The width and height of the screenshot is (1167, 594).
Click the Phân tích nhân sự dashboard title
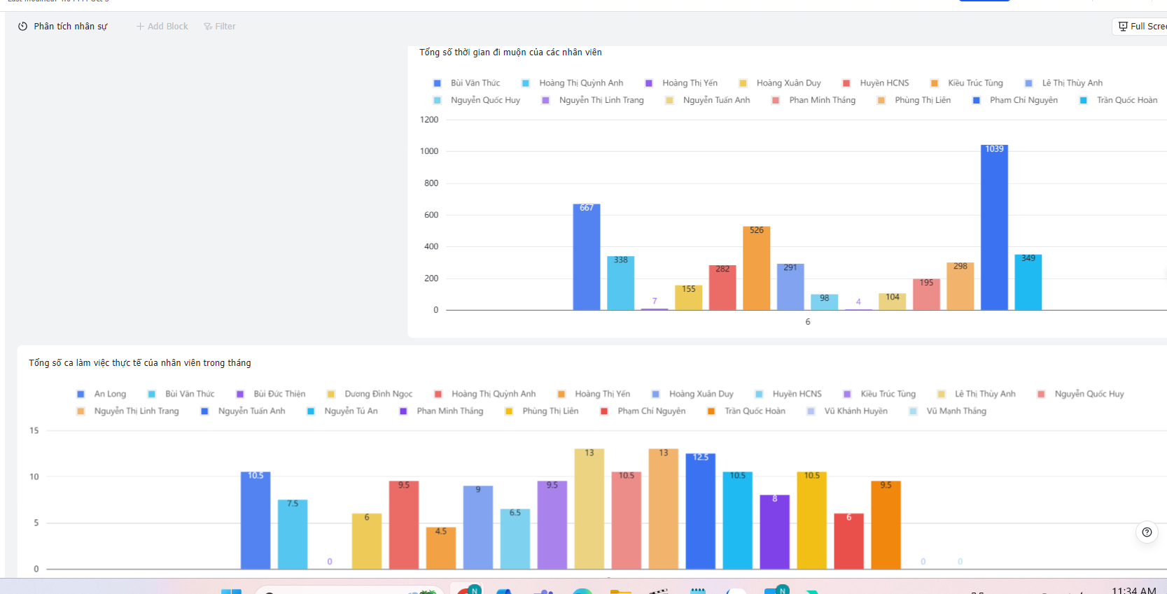click(x=71, y=27)
